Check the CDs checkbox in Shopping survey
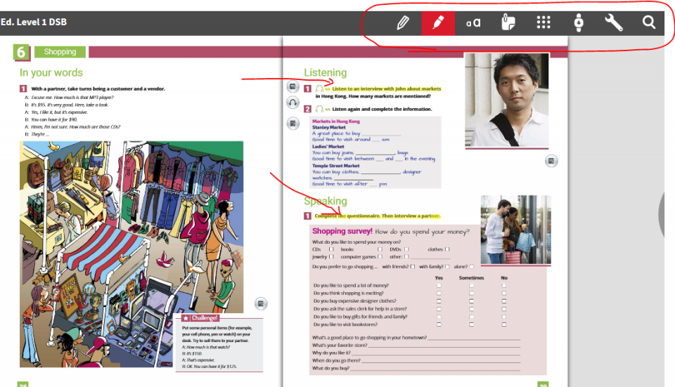675x387 pixels. pos(331,249)
